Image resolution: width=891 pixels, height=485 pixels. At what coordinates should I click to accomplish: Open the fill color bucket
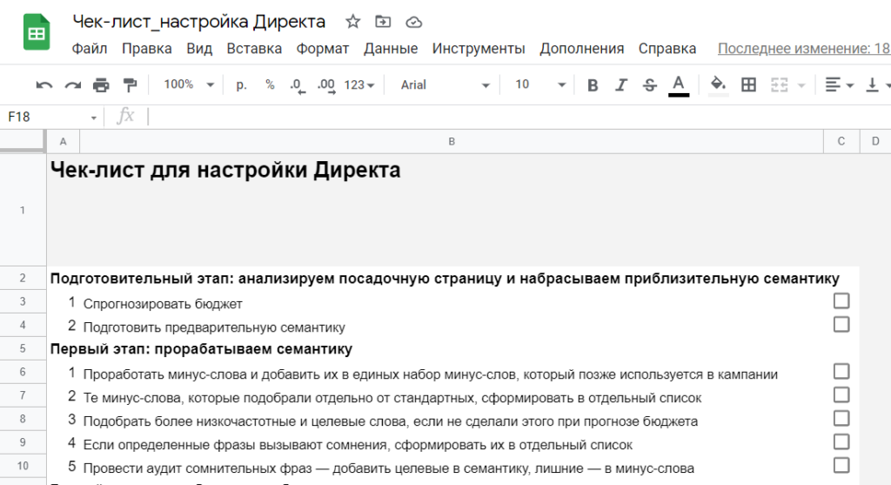click(x=718, y=86)
